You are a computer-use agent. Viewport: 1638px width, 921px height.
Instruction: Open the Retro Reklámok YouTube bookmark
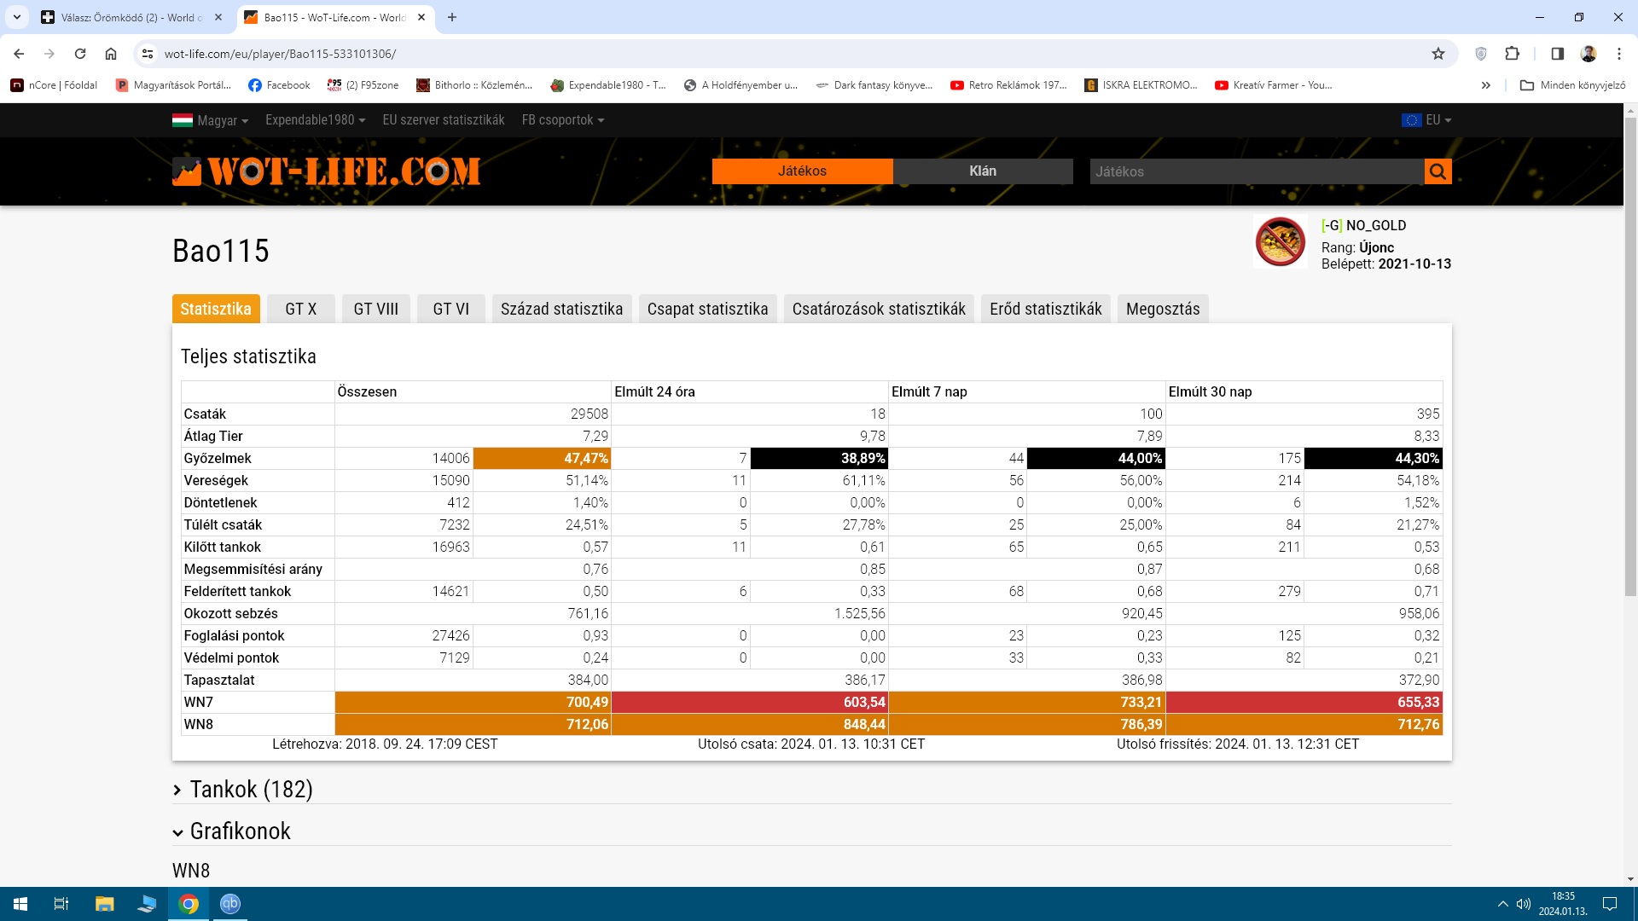click(1008, 85)
